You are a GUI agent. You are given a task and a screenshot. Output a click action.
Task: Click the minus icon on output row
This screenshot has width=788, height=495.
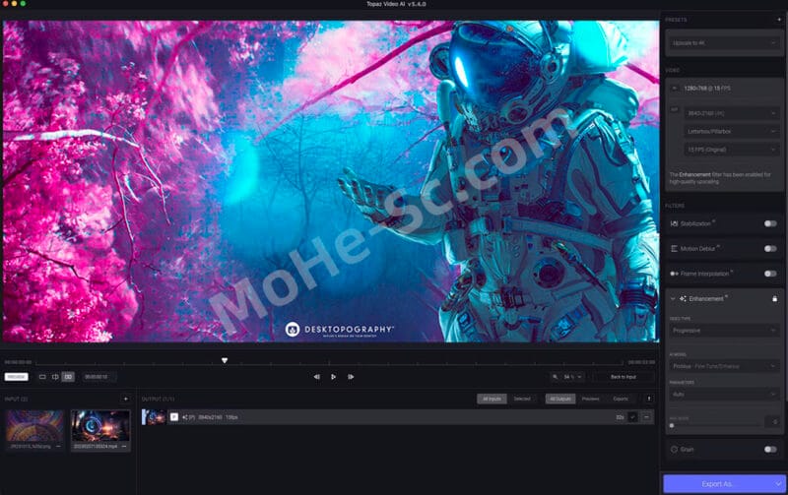[647, 417]
